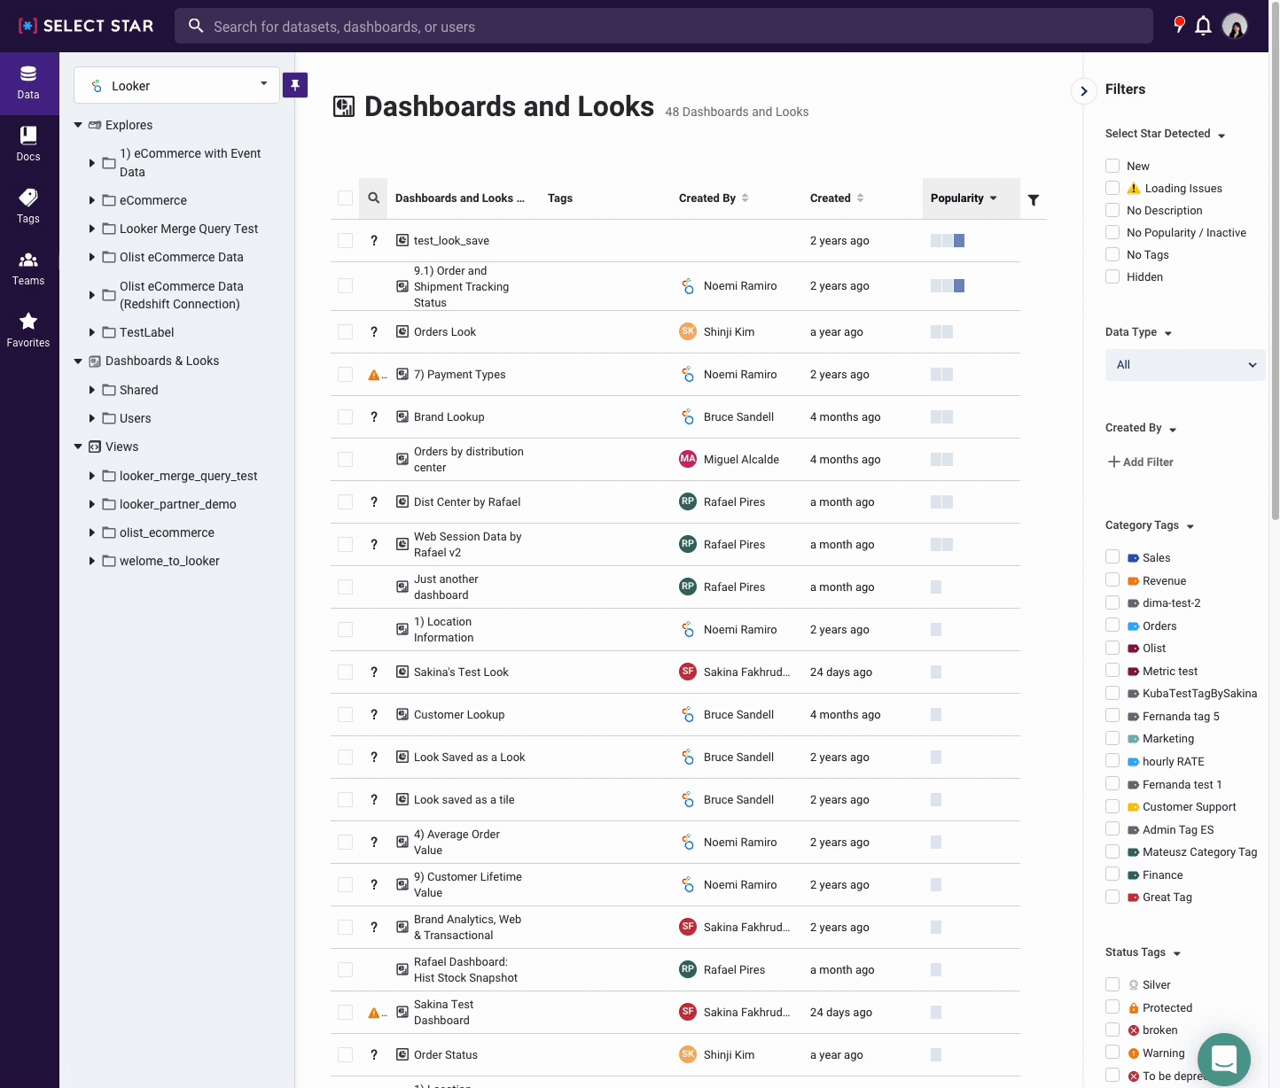Open the user profile avatar
Viewport: 1280px width, 1088px height.
(1235, 26)
